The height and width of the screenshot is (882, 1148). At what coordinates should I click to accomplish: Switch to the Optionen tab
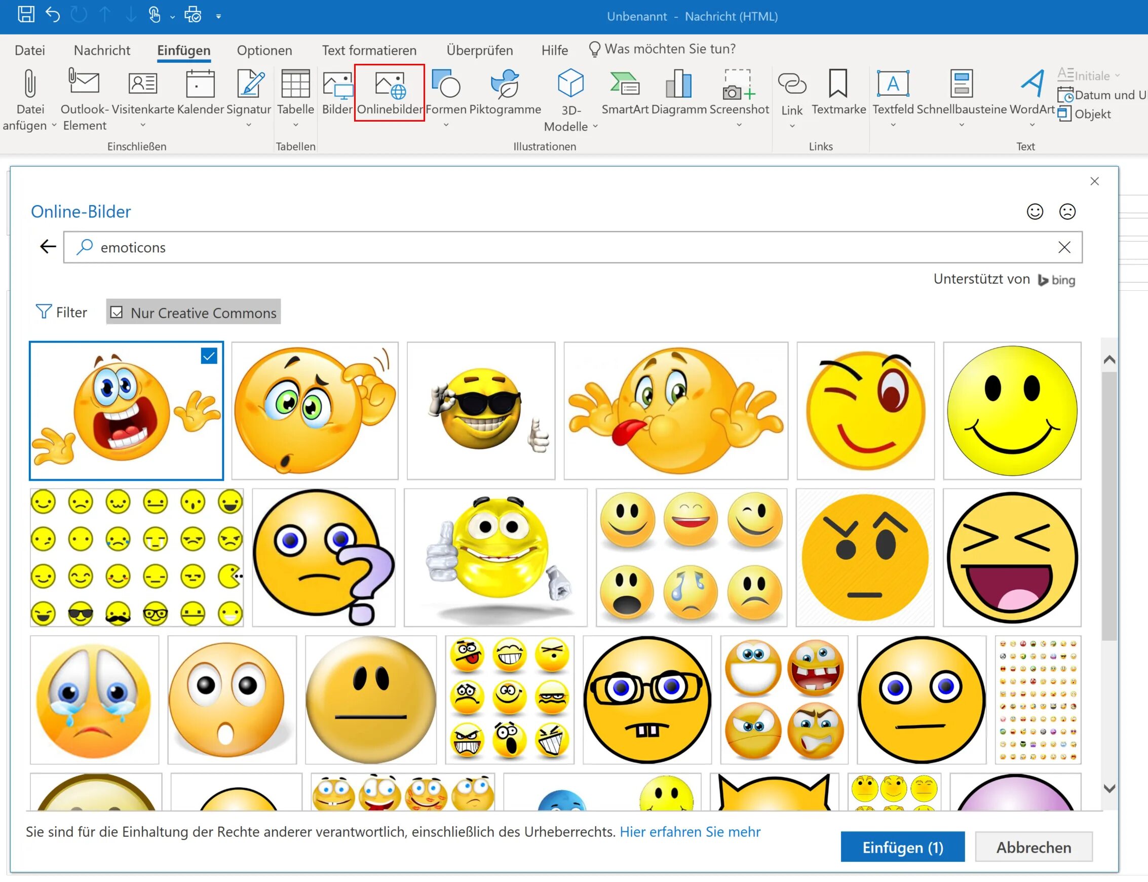[264, 50]
